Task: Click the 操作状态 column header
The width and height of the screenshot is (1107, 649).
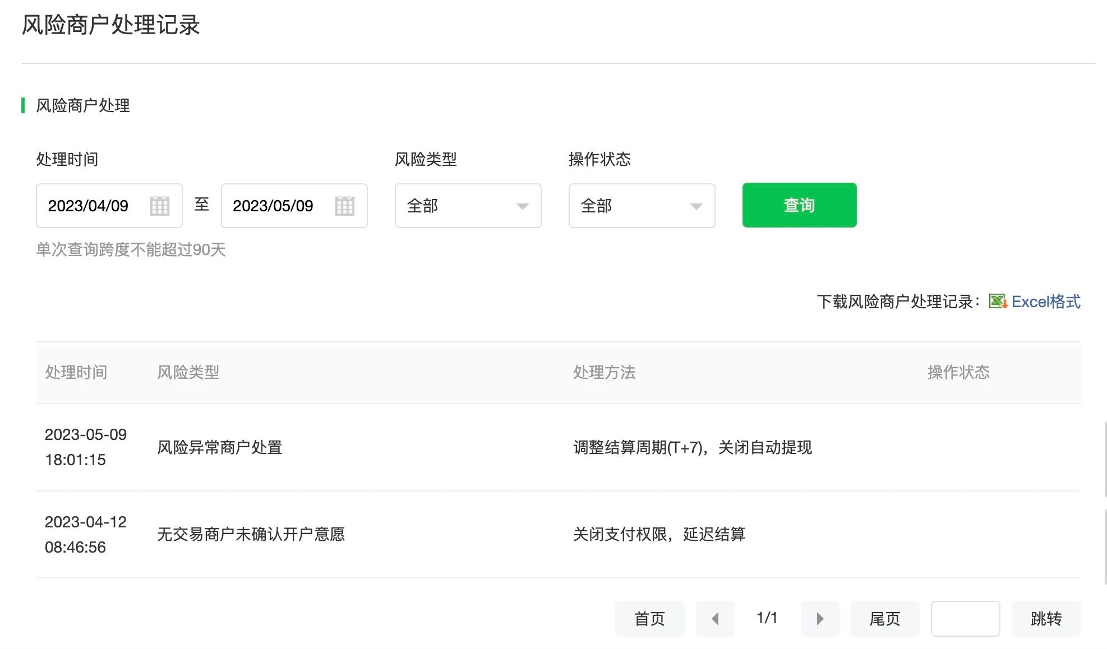Action: (958, 372)
